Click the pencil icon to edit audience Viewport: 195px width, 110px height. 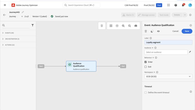(190, 52)
